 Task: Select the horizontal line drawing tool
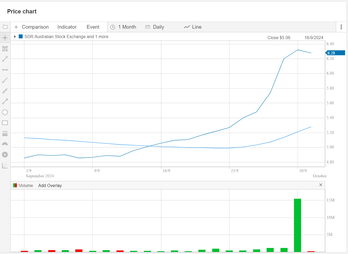click(5, 70)
